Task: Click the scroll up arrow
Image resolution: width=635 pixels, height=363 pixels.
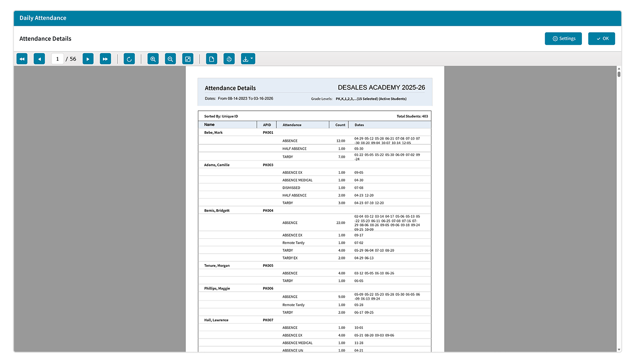Action: click(x=619, y=69)
